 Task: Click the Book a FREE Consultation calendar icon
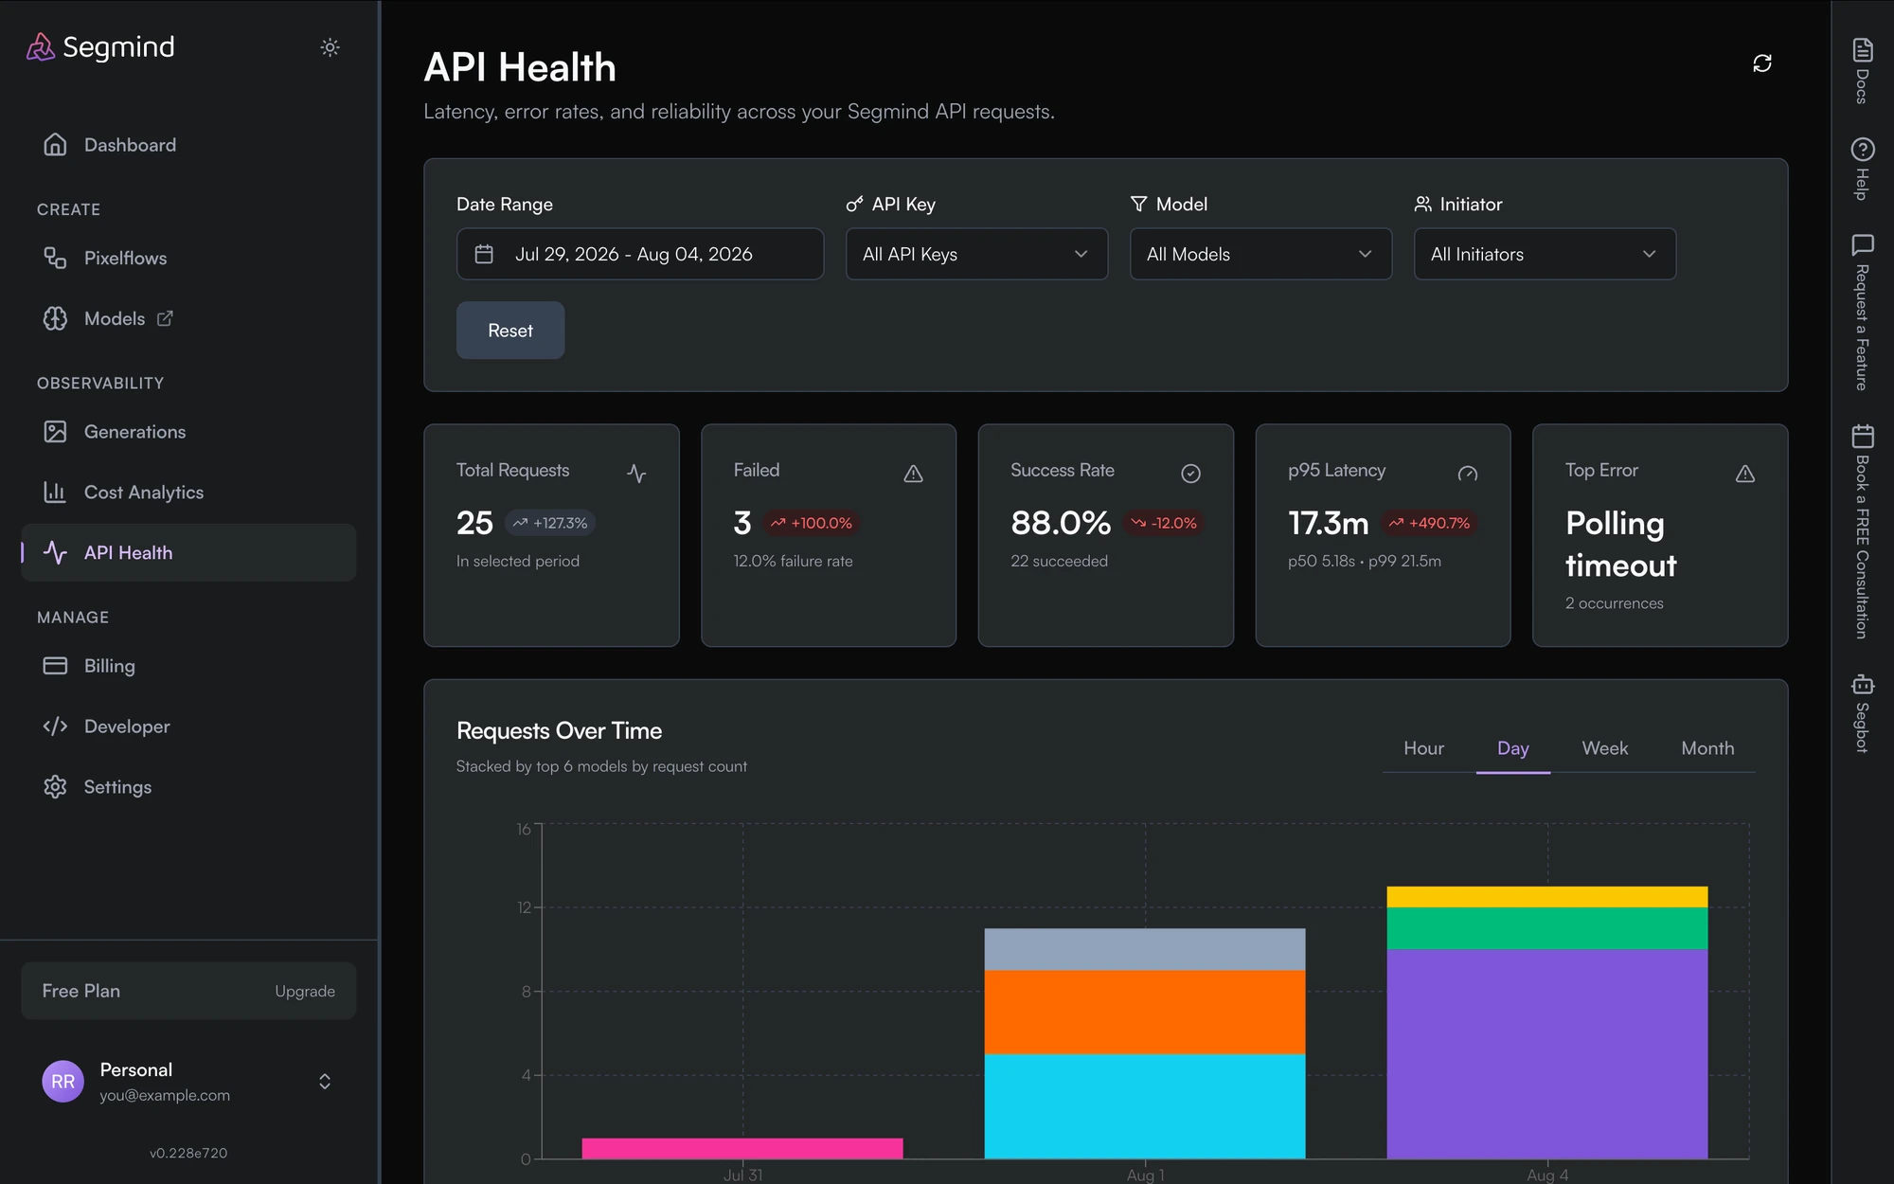pyautogui.click(x=1862, y=436)
